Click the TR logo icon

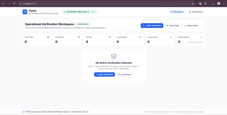tap(25, 12)
